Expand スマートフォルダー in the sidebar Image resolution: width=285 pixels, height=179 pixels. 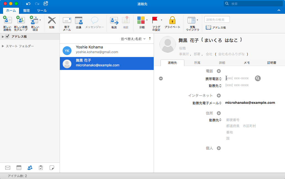point(2,46)
